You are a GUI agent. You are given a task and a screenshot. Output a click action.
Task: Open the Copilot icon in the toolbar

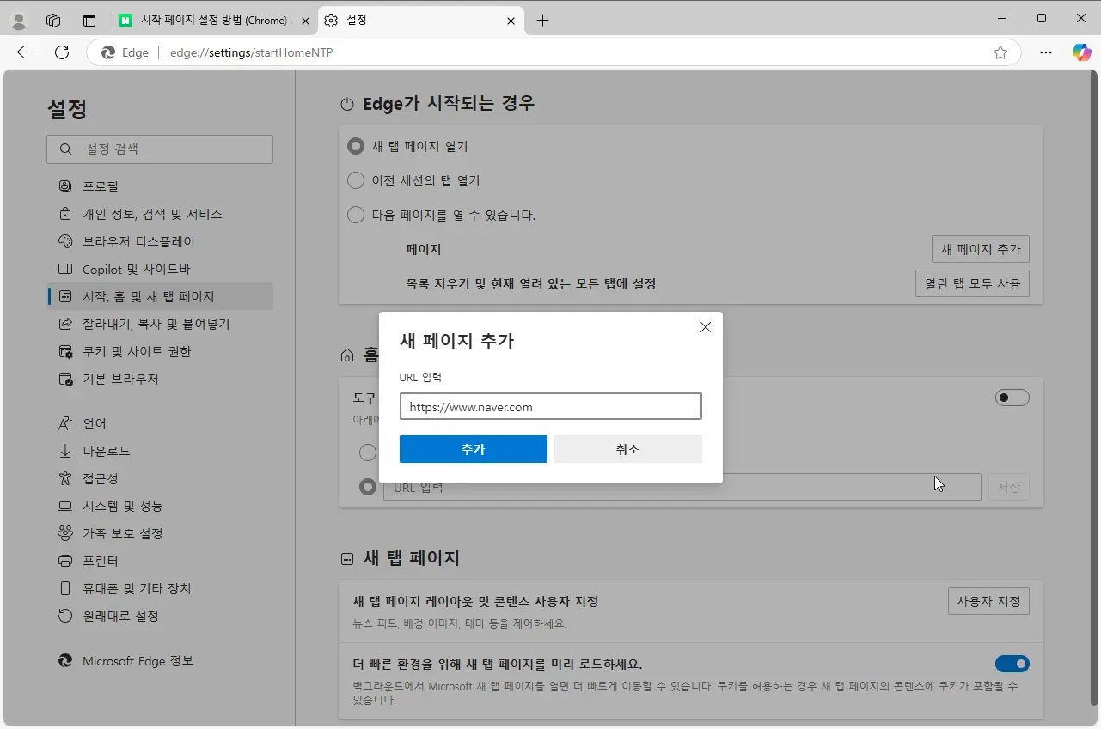point(1081,52)
